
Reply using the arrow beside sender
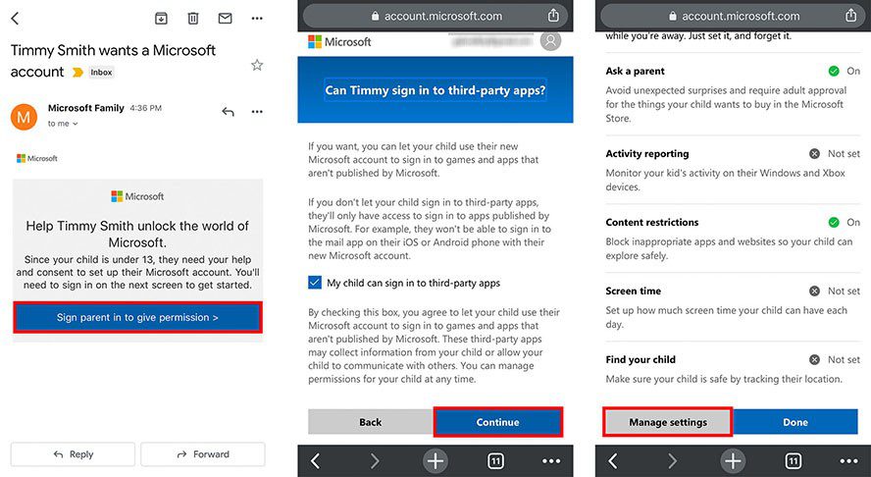click(228, 112)
